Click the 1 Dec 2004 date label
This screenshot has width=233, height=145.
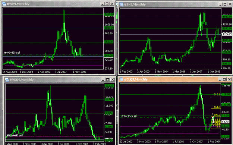[x=26, y=72]
